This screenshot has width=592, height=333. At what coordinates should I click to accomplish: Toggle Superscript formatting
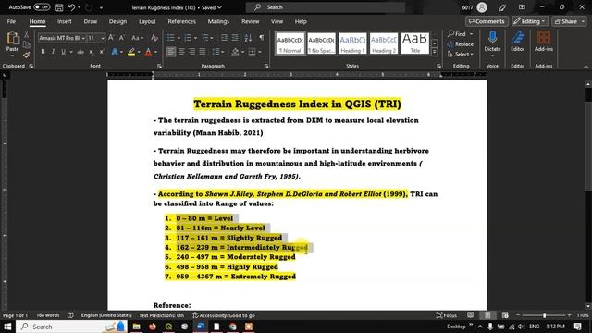tap(101, 52)
